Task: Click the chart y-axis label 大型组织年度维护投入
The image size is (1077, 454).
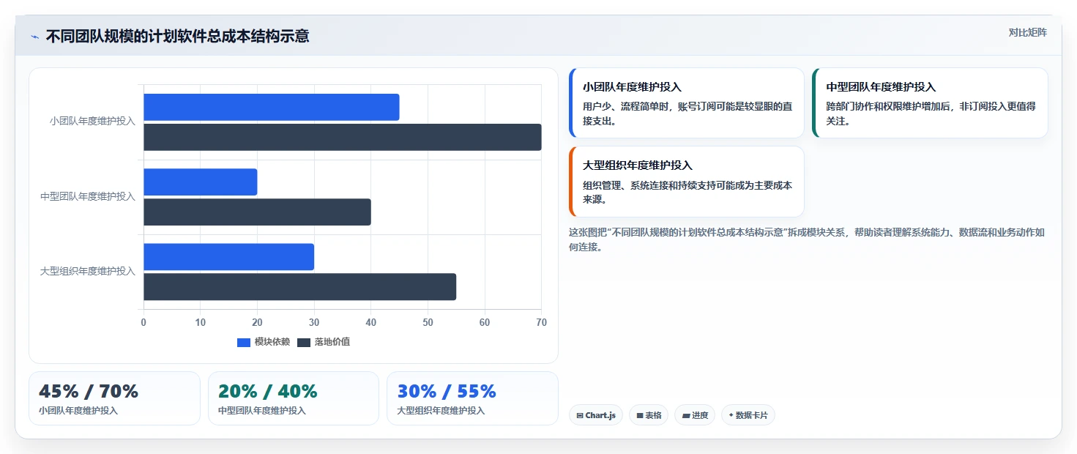Action: [x=88, y=271]
